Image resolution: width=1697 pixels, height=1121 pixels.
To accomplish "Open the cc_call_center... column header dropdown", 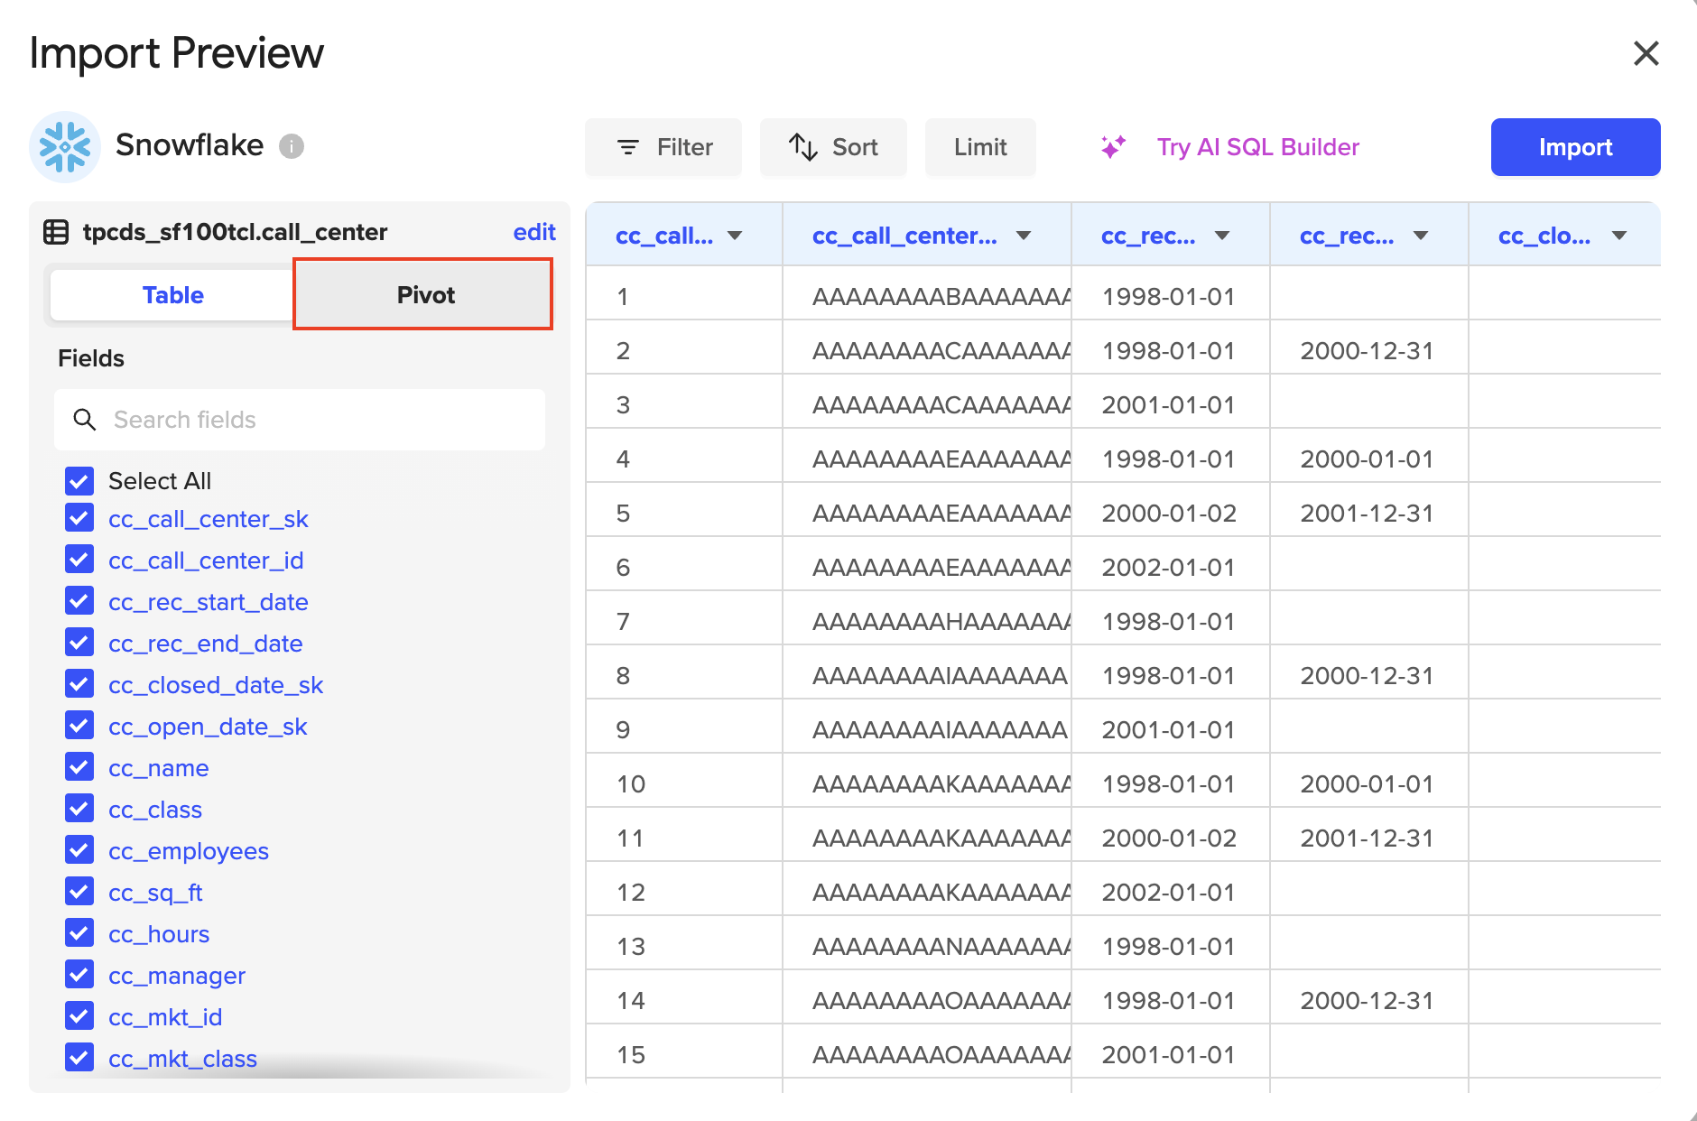I will 1024,236.
